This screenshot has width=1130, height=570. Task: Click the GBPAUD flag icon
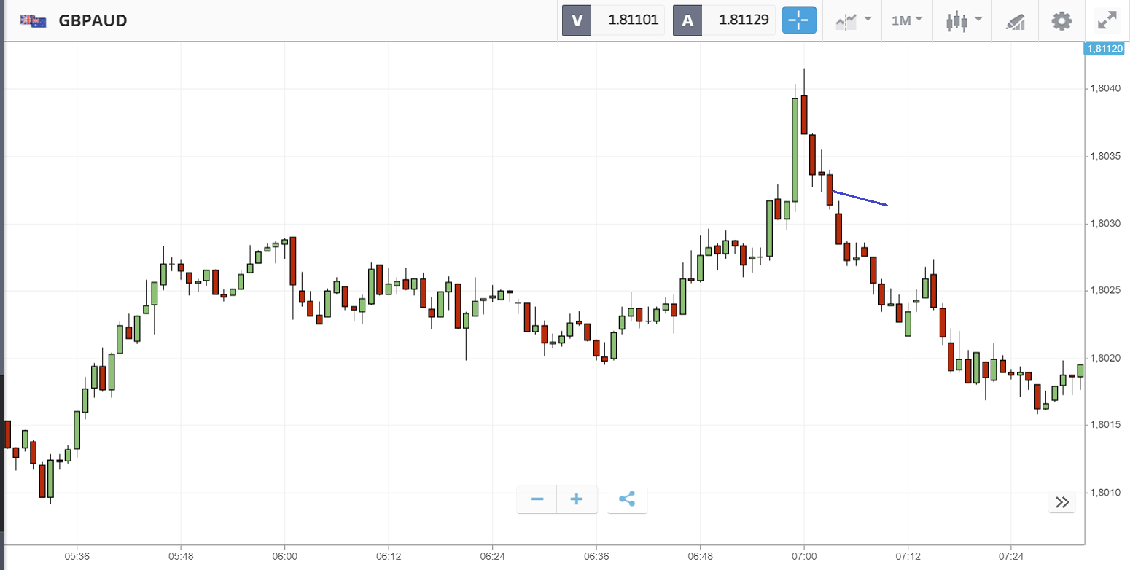click(x=33, y=20)
